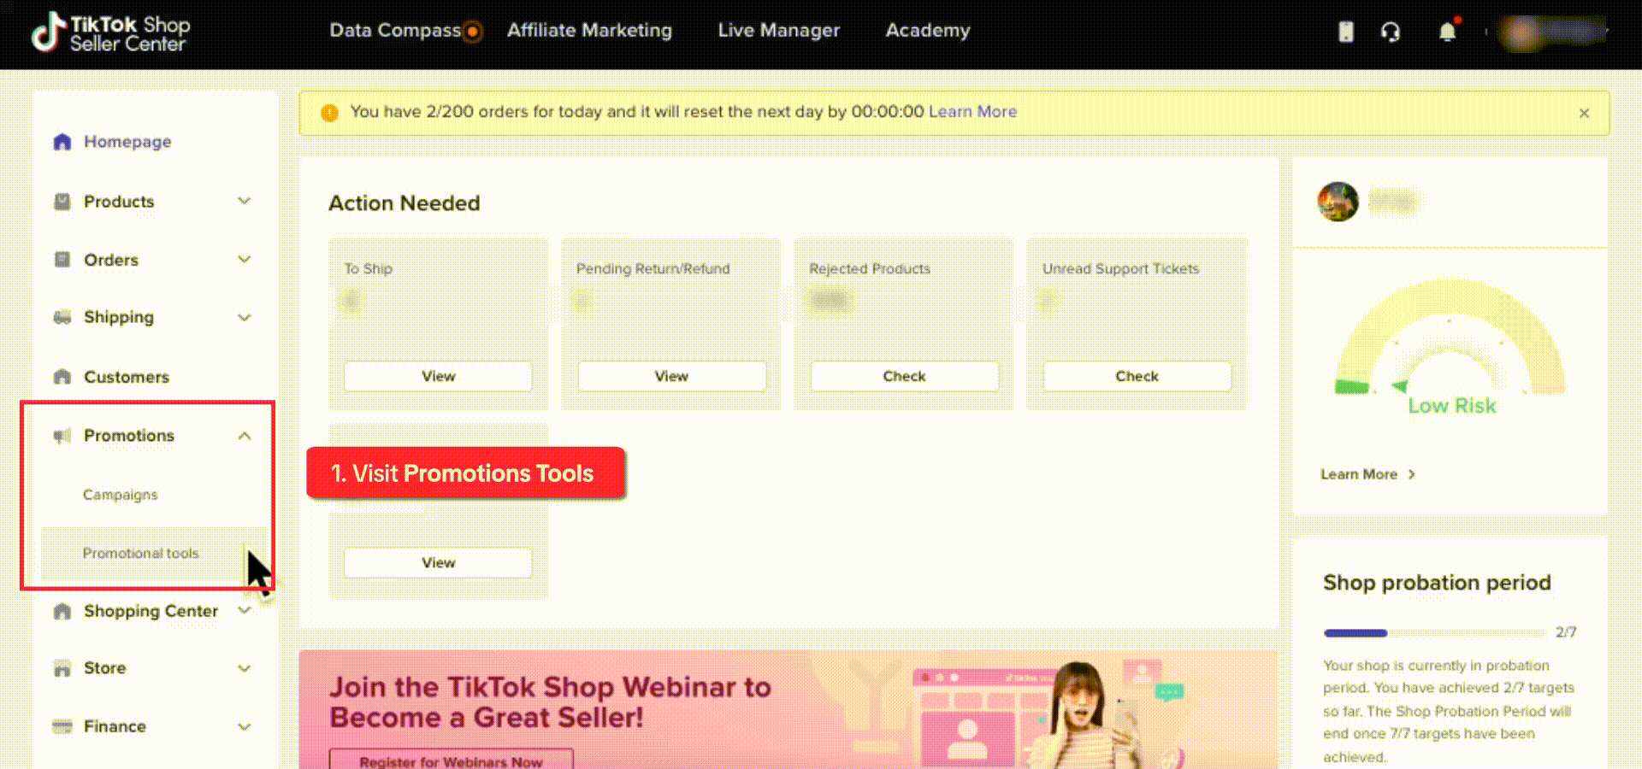Collapse the Promotions section chevron

244,436
